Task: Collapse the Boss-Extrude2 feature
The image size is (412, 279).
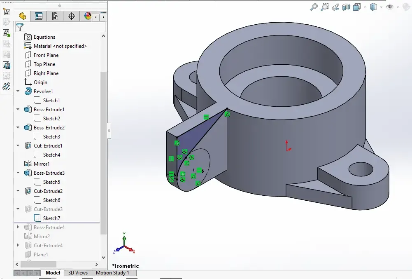Action: 18,128
